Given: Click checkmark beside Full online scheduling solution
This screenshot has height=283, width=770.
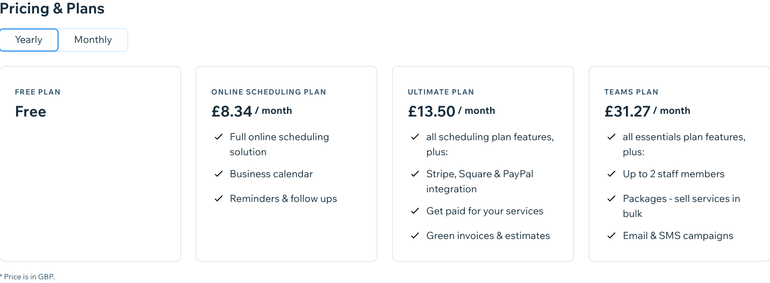Looking at the screenshot, I should point(219,137).
